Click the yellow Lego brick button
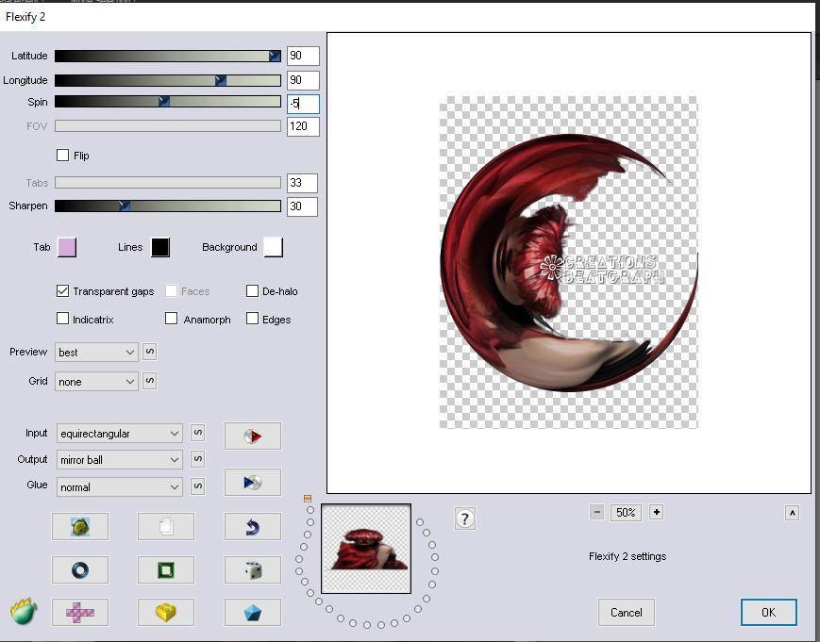The width and height of the screenshot is (820, 642). [166, 612]
